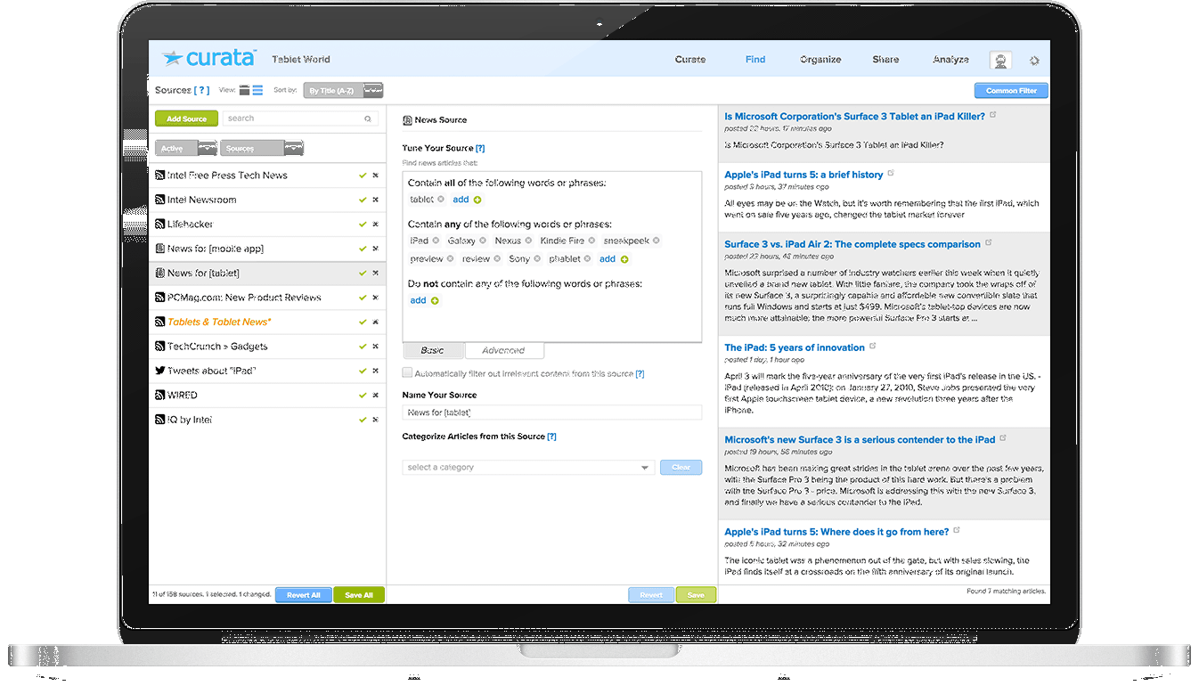The image size is (1199, 694).
Task: Click the search magnifier icon in Sources
Action: [x=368, y=118]
